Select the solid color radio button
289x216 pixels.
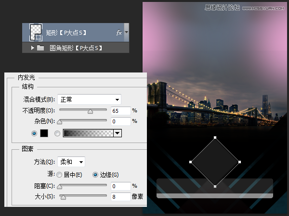pos(34,133)
